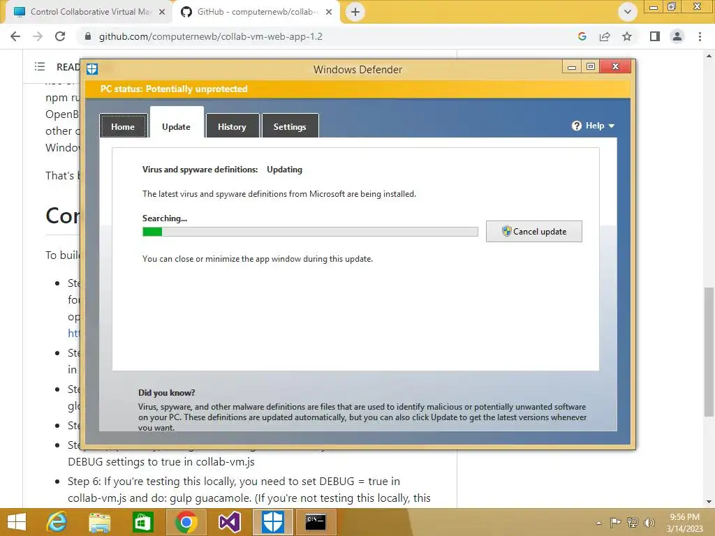Bookmark this page with the star

(x=627, y=36)
